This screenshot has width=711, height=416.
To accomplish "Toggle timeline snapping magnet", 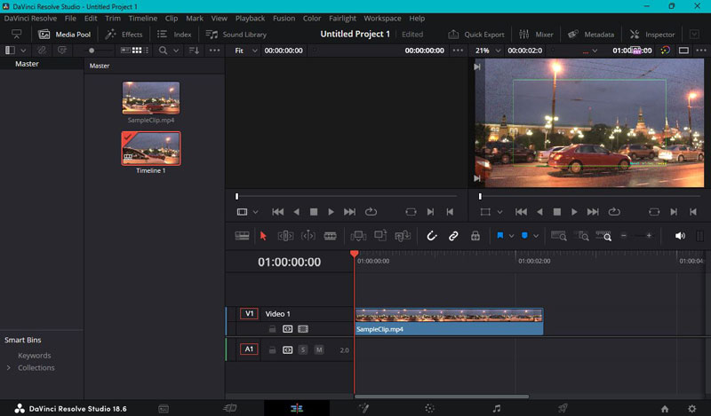I will click(431, 236).
